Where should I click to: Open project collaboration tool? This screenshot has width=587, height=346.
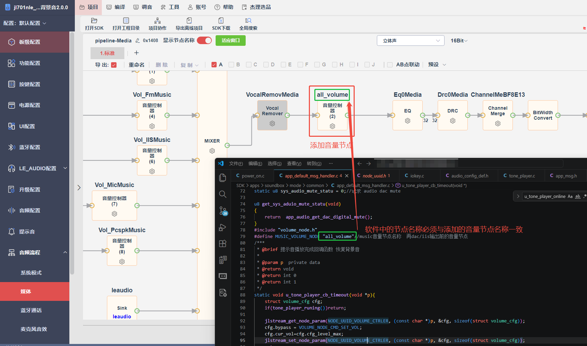point(158,21)
